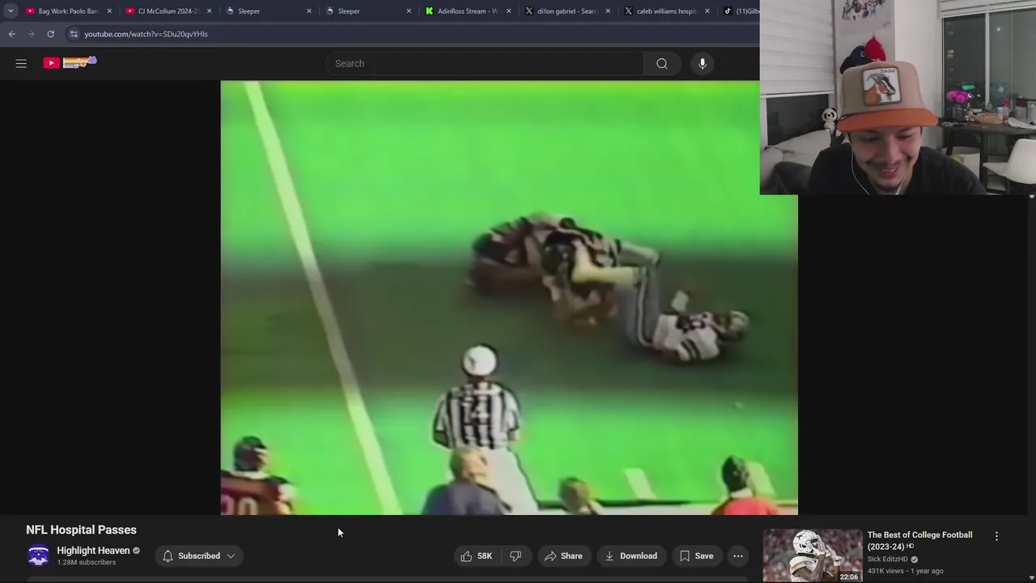Dislike the video with thumbs down
This screenshot has width=1036, height=583.
click(516, 555)
